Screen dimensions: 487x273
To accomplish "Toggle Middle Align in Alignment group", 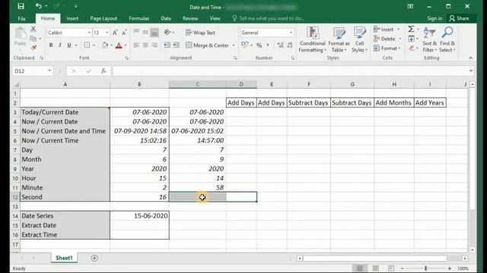I will [145, 32].
